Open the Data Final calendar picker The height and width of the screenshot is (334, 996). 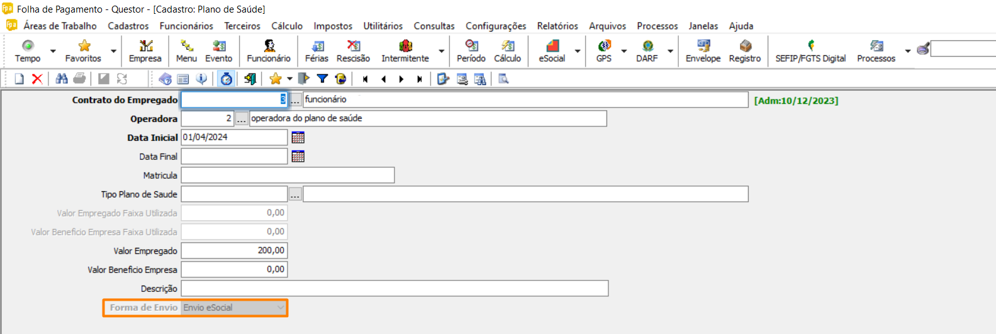tap(298, 157)
